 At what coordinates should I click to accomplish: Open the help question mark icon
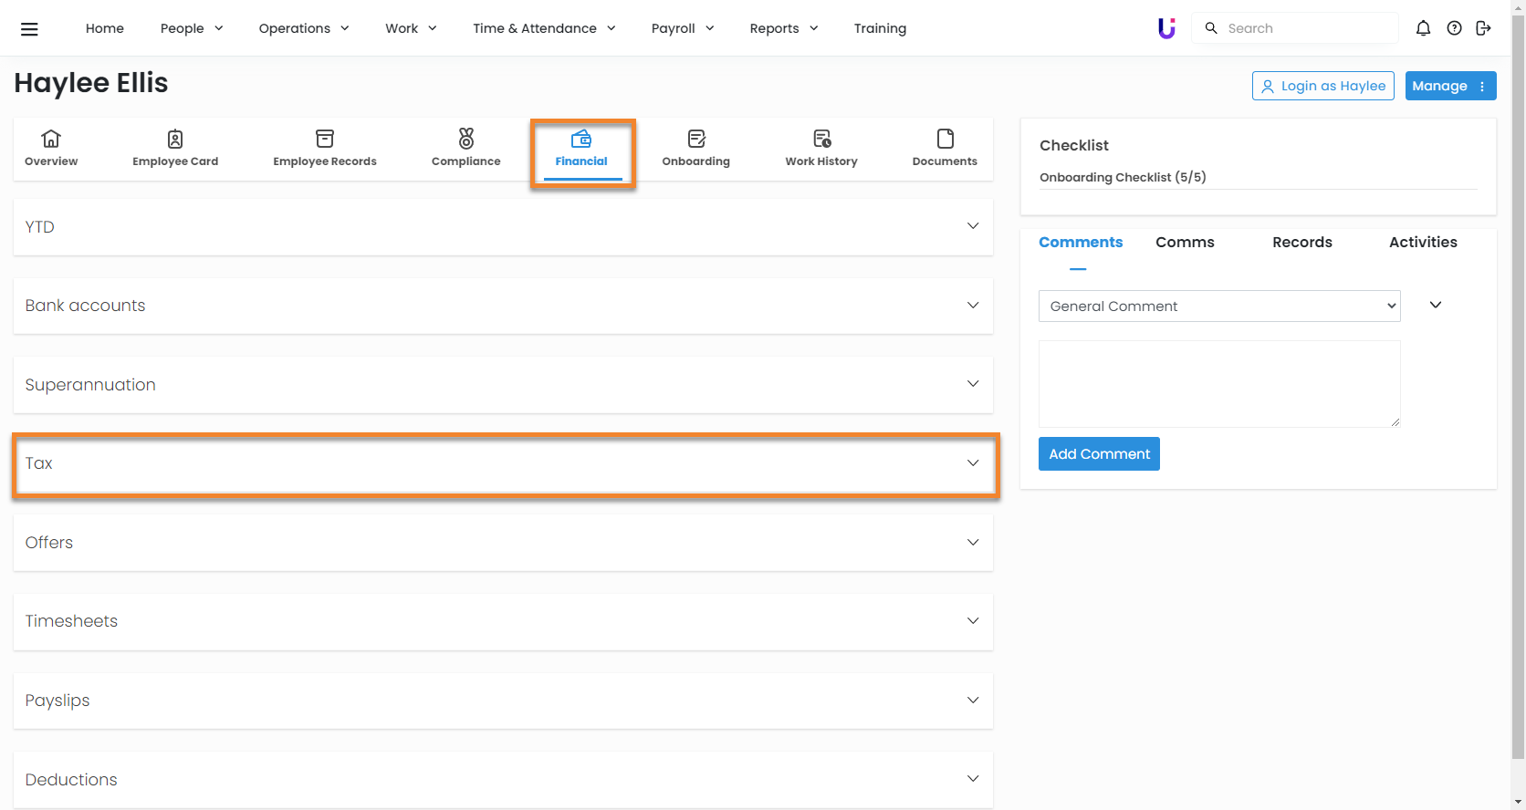coord(1454,28)
